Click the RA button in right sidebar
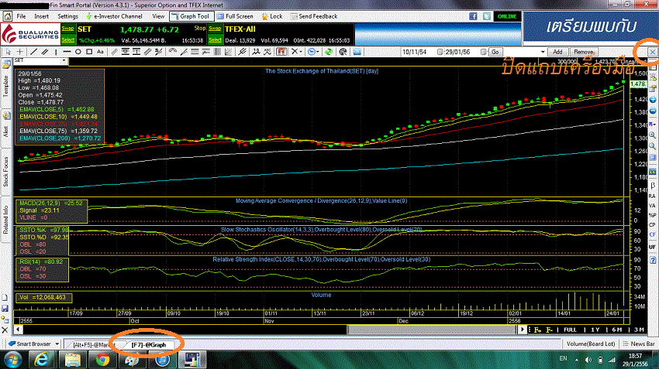Screen dimensions: 659x369 [x=652, y=196]
